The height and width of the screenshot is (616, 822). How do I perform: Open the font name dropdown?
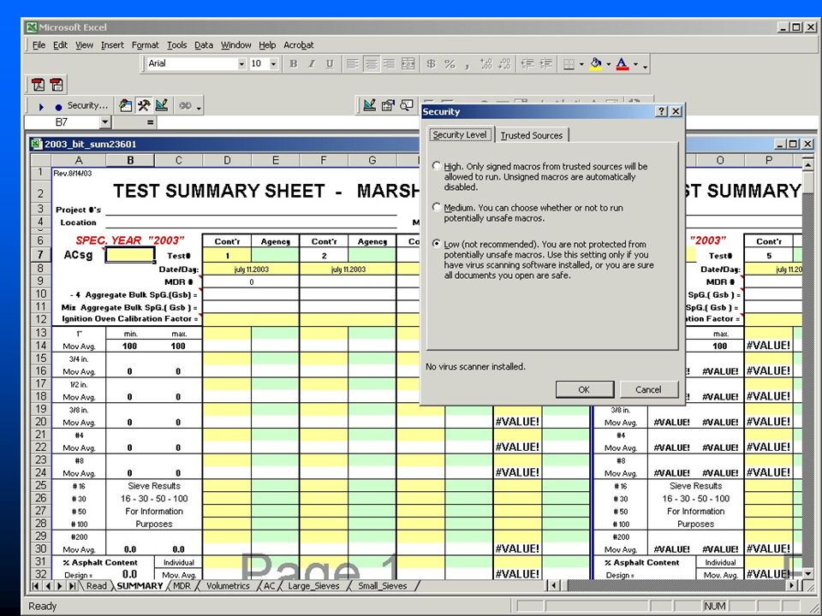point(241,64)
